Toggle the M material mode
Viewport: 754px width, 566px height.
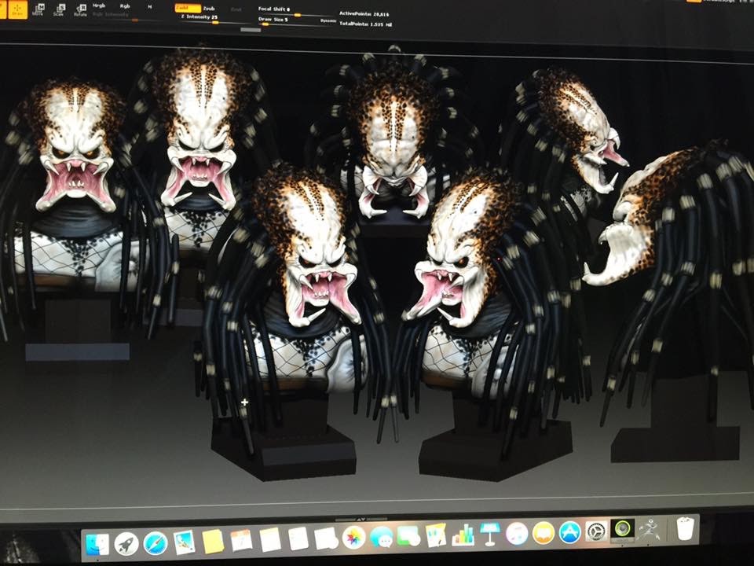(x=149, y=7)
